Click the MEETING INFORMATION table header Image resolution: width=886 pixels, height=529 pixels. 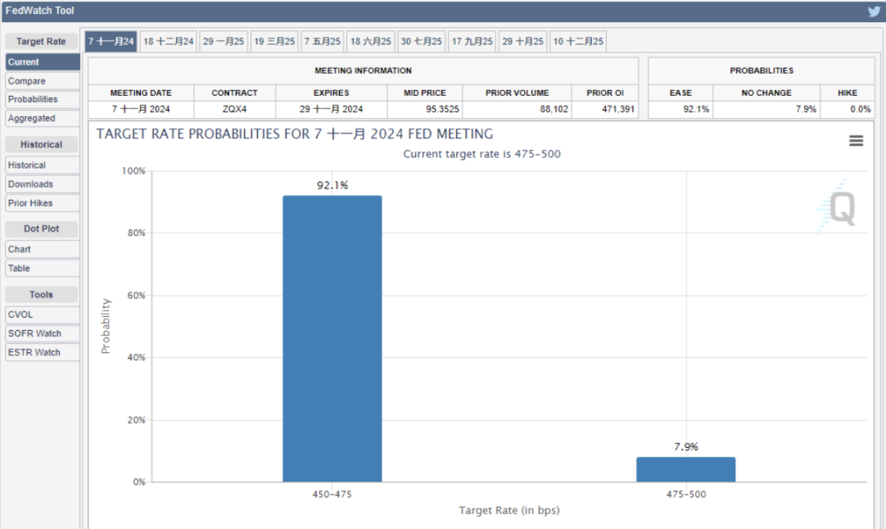coord(364,70)
